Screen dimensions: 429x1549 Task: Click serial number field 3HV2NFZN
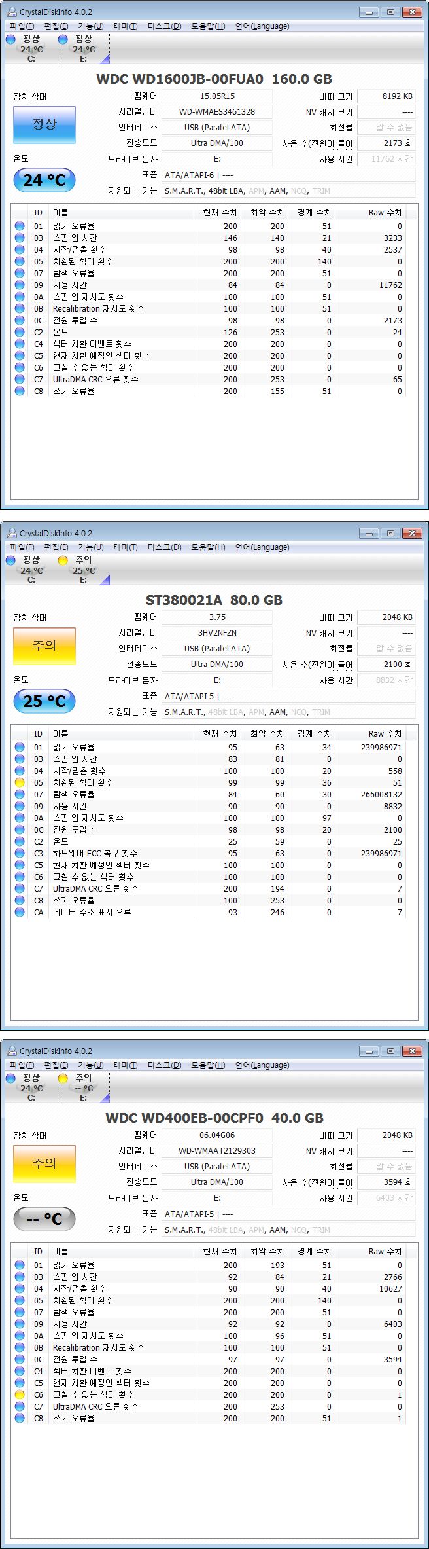217,633
